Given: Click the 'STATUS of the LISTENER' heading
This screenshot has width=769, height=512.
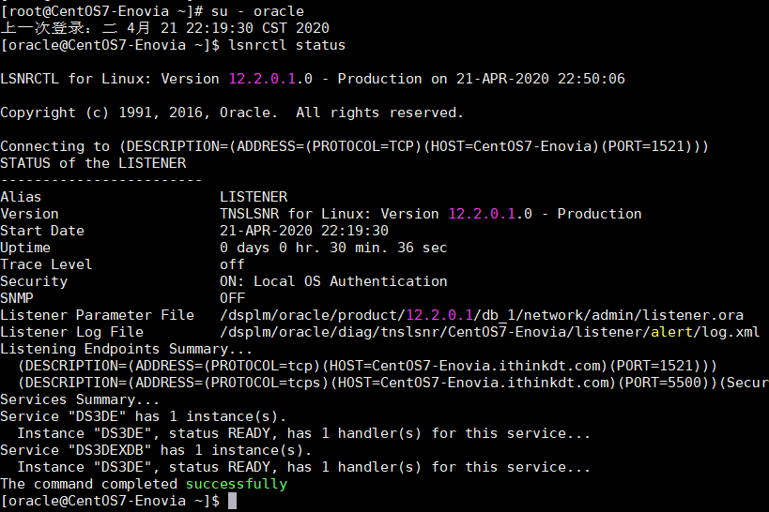Looking at the screenshot, I should [93, 162].
